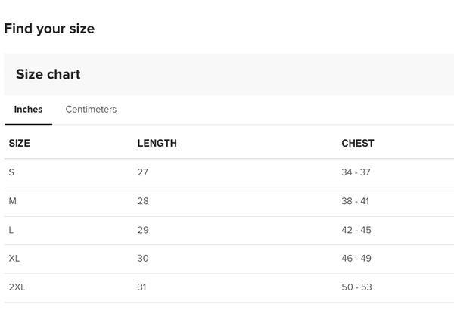The height and width of the screenshot is (310, 454).
Task: Select the S size row label
Action: pos(11,172)
